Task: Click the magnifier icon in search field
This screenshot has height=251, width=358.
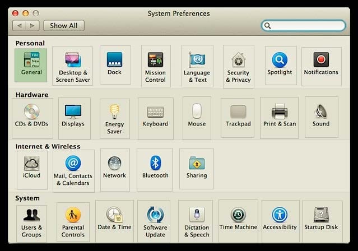Action: [x=267, y=26]
